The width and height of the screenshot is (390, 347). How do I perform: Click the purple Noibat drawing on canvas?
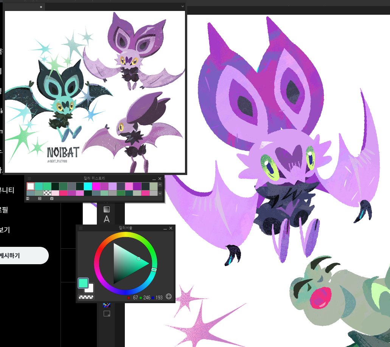273,139
